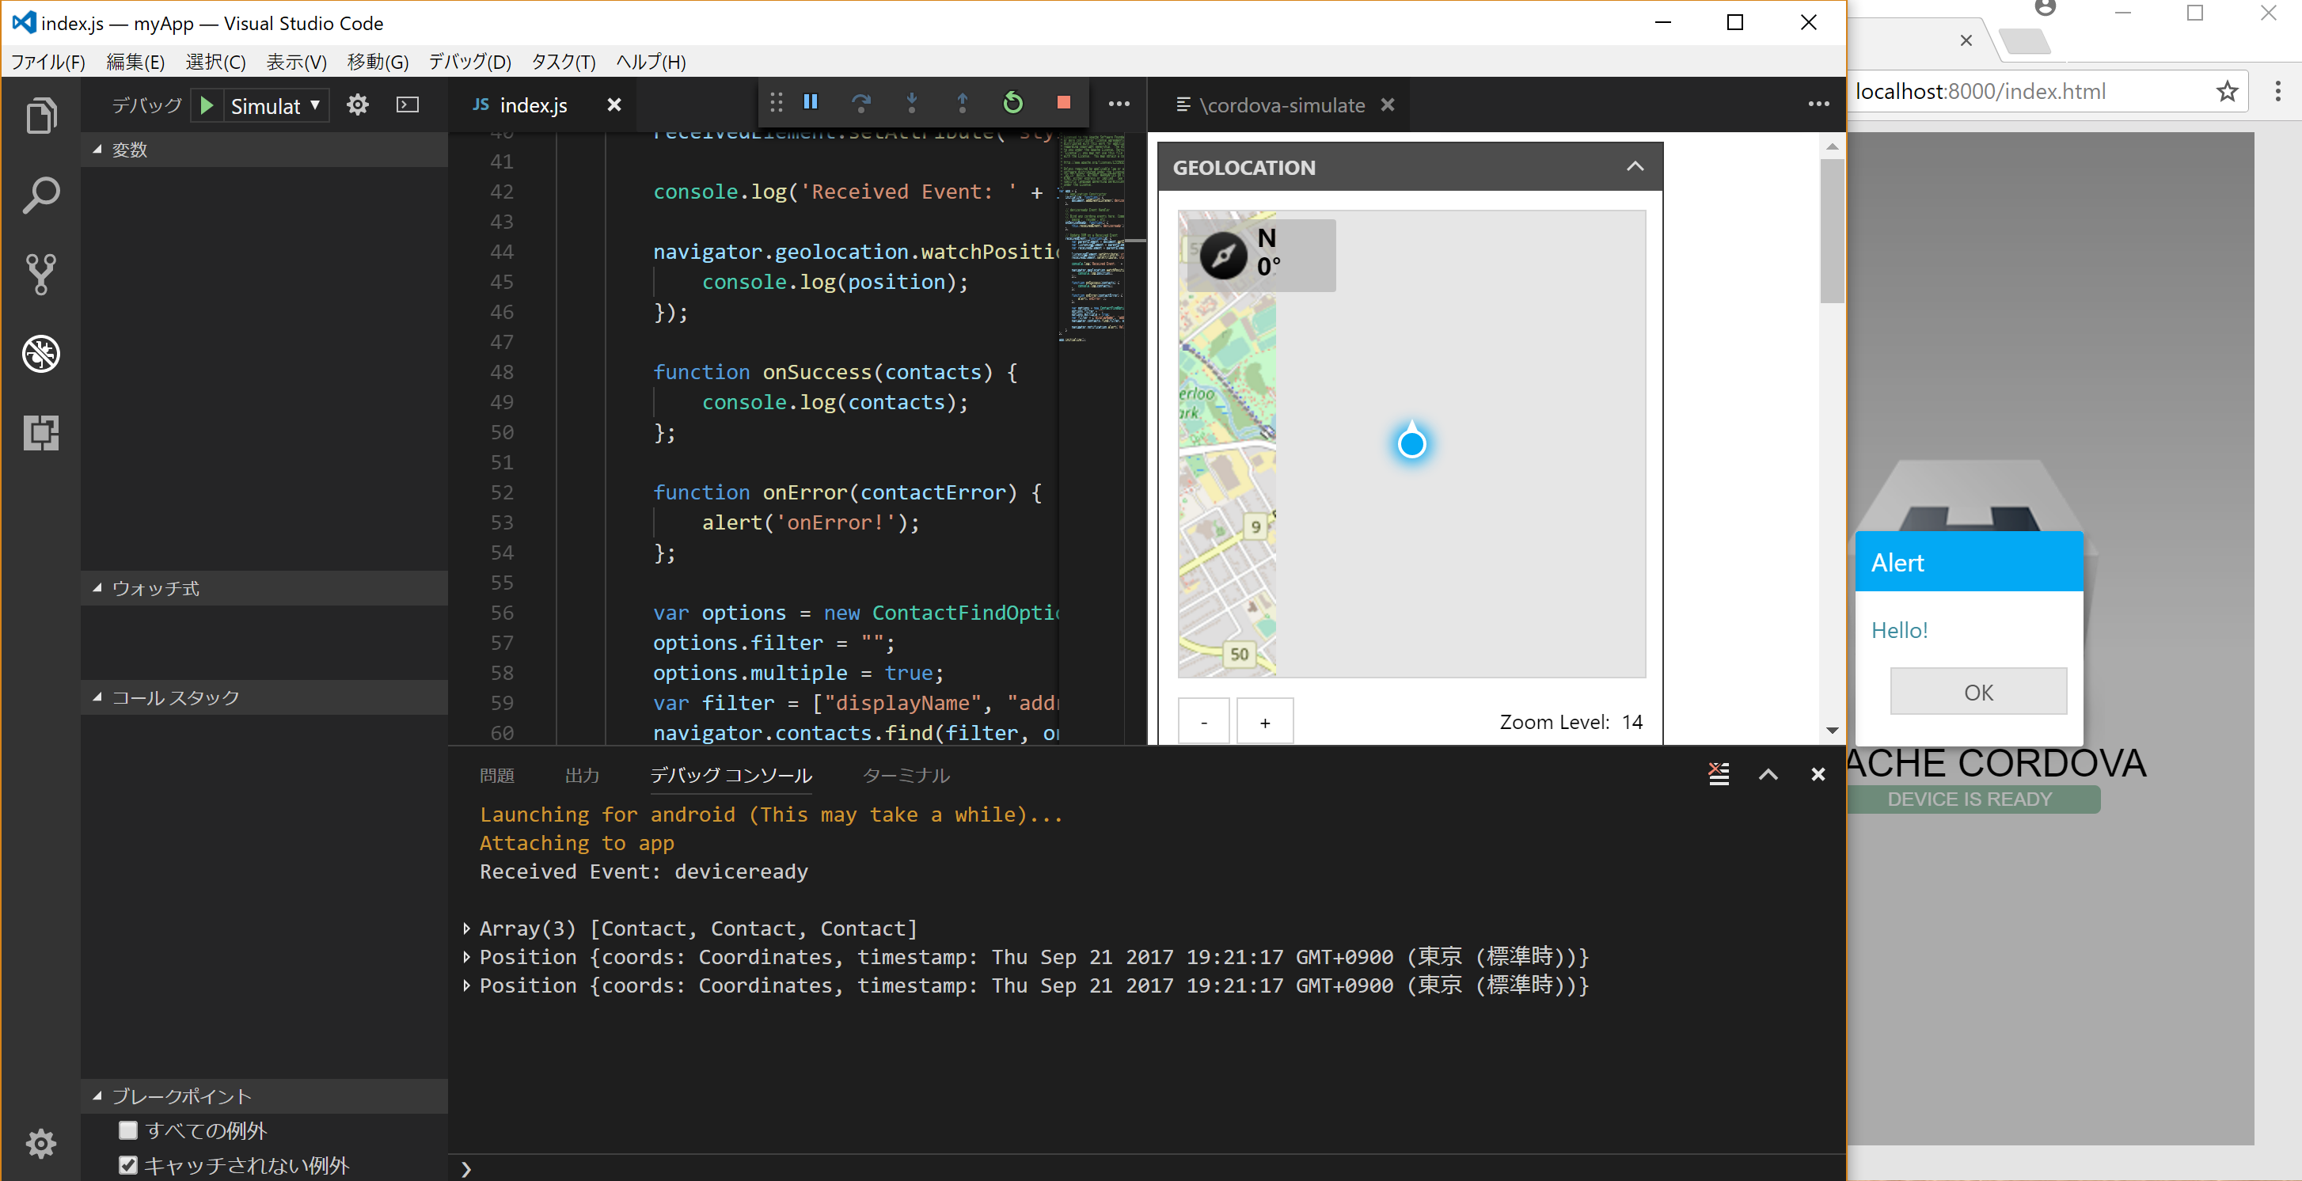Open the デバッグ(D) menu
The width and height of the screenshot is (2302, 1181).
tap(470, 62)
